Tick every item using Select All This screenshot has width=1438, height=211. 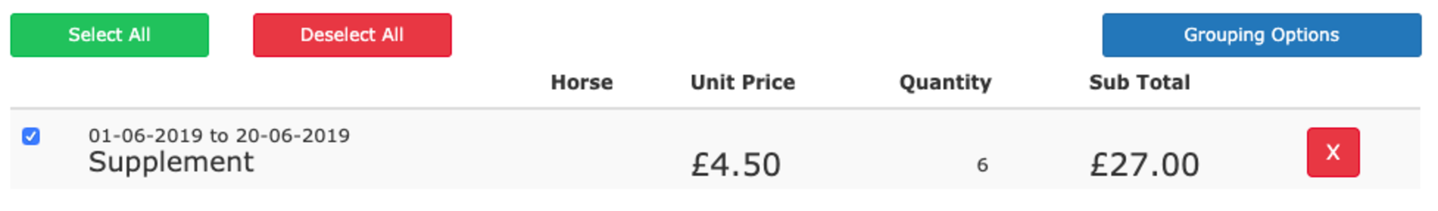pos(109,35)
